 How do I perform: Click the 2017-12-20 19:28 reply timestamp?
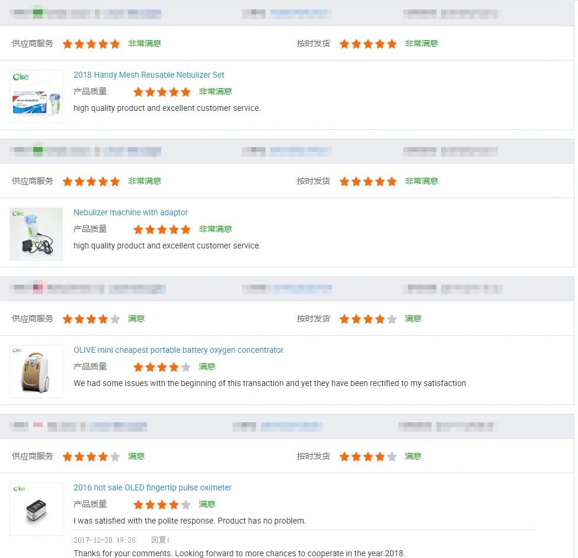[104, 540]
